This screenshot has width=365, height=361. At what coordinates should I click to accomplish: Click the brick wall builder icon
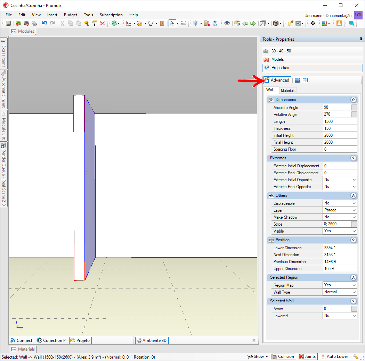(140, 23)
